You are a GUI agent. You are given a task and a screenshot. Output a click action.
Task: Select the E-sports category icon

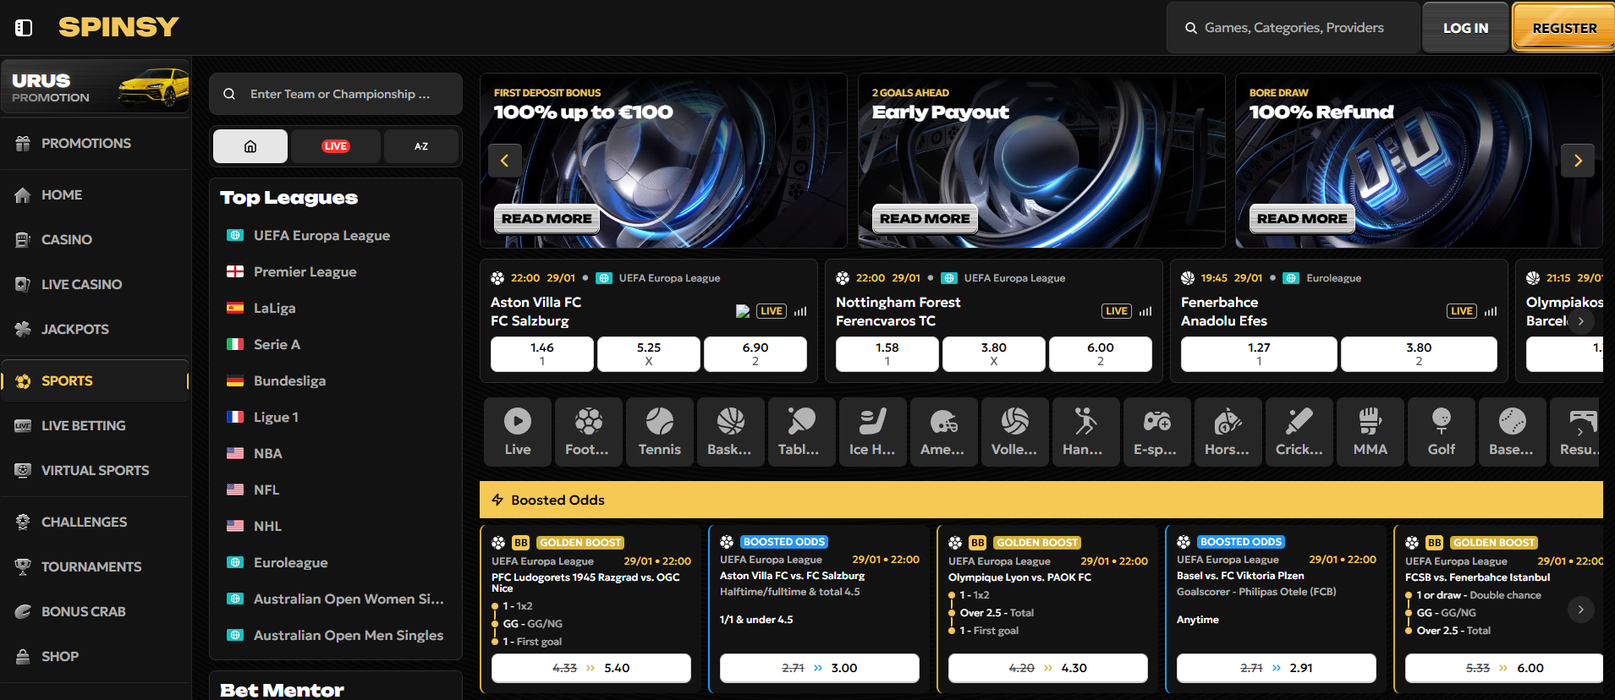pos(1157,432)
